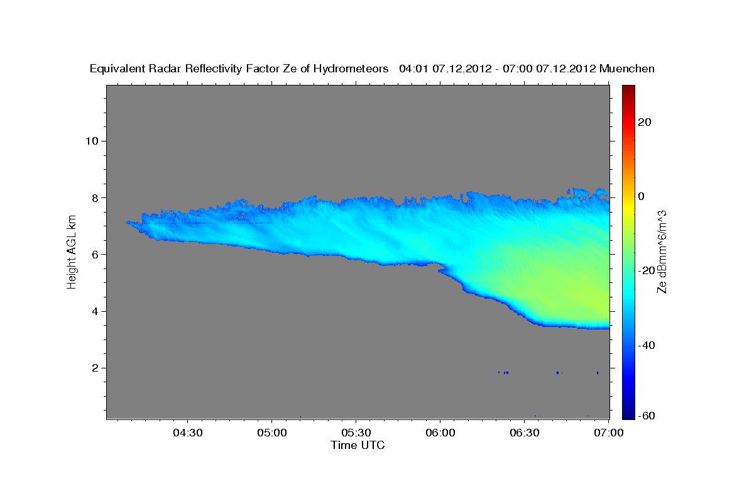Click the '04:30' time tick label
This screenshot has height=503, width=754.
187,433
